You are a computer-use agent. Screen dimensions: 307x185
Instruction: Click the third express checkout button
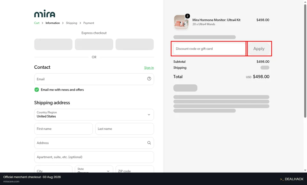[135, 44]
